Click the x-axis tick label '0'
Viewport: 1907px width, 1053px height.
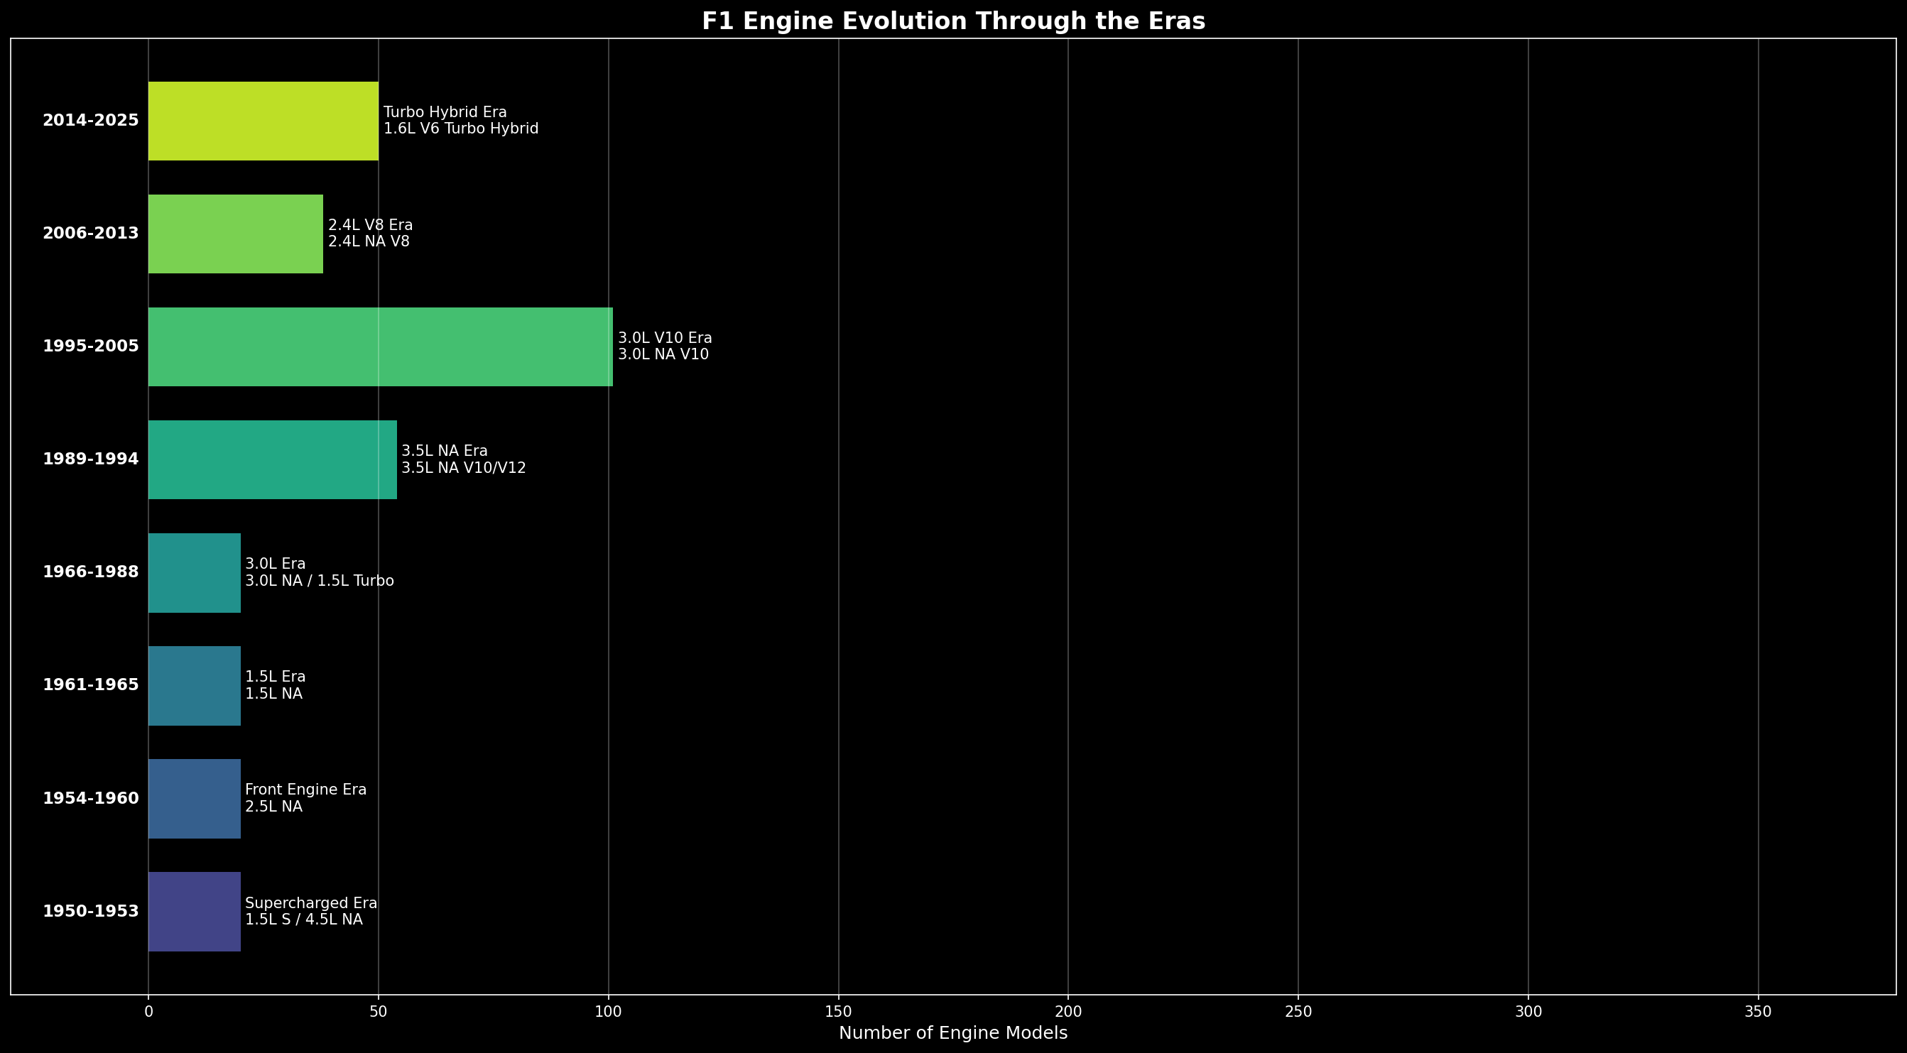pos(149,1012)
